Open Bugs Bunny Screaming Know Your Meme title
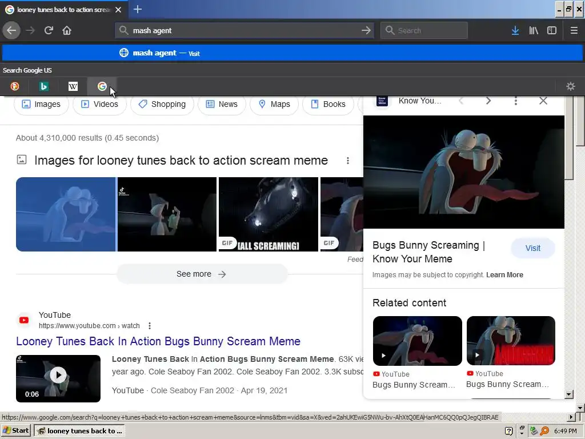Image resolution: width=585 pixels, height=439 pixels. pos(428,252)
